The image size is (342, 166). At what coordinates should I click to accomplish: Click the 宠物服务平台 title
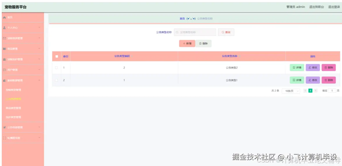pos(15,7)
